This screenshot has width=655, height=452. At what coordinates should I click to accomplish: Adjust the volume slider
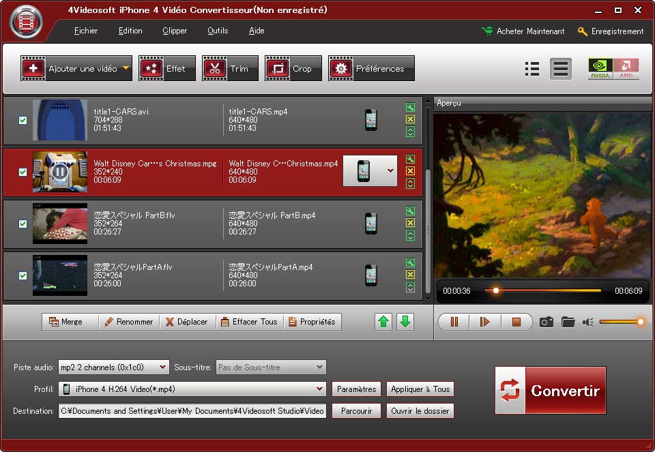pos(620,322)
